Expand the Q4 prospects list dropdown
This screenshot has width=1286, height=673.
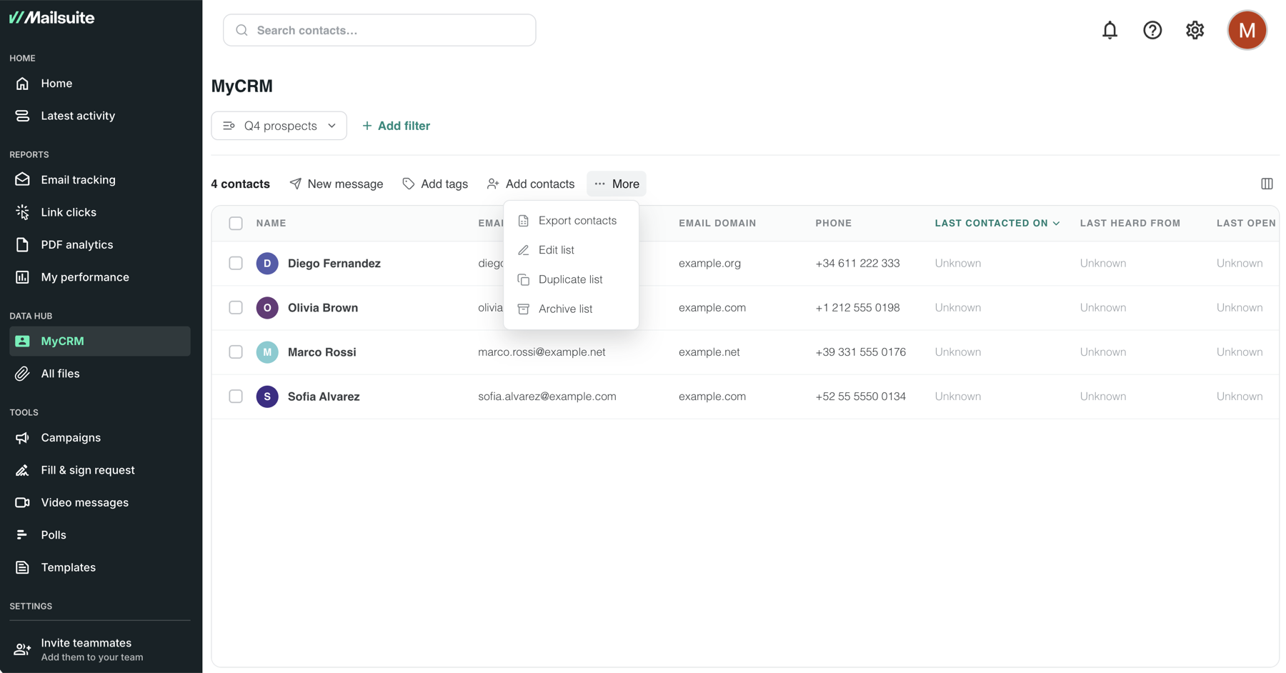point(279,126)
